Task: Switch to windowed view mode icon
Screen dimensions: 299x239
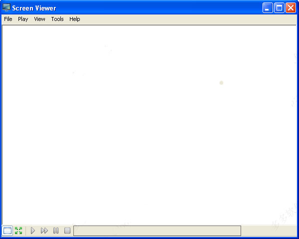Action: click(x=7, y=231)
